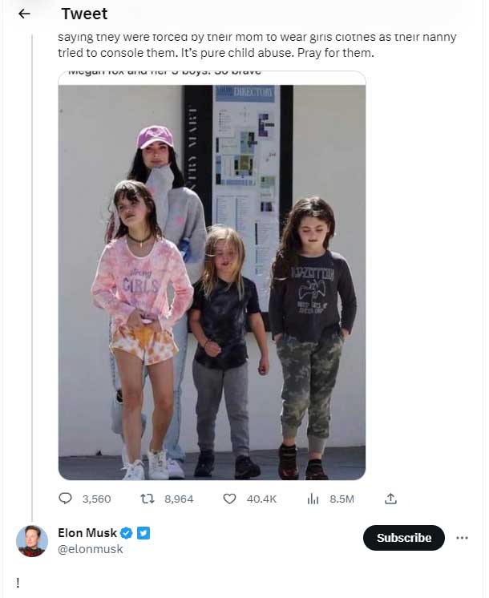The image size is (489, 598).
Task: Click the 8.5M views count
Action: pos(341,499)
